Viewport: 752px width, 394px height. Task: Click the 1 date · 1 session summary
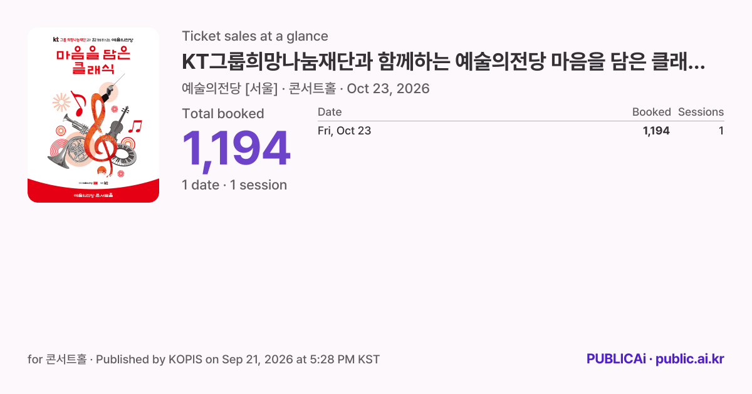[x=234, y=184]
